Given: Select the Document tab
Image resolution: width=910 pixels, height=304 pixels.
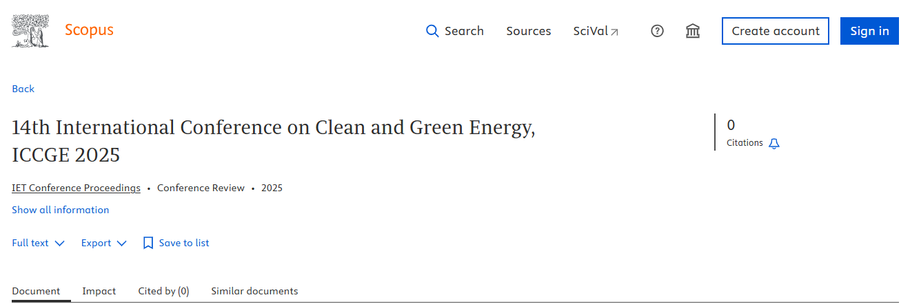Looking at the screenshot, I should (36, 291).
